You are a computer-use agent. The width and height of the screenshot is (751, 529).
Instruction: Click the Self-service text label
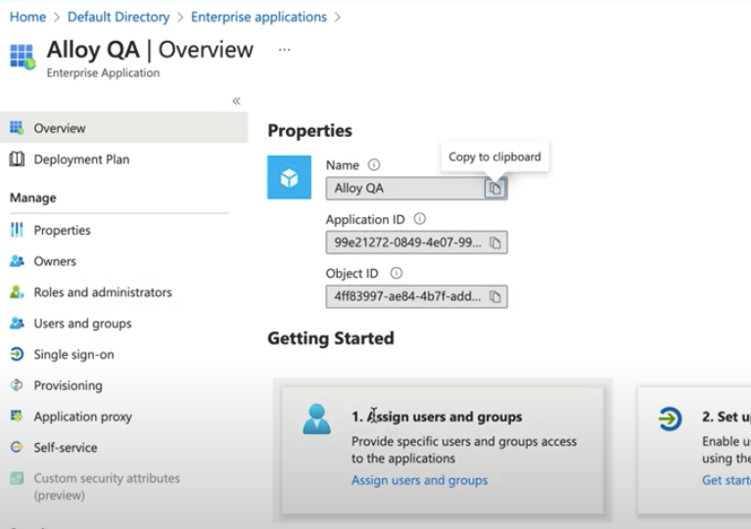[66, 448]
